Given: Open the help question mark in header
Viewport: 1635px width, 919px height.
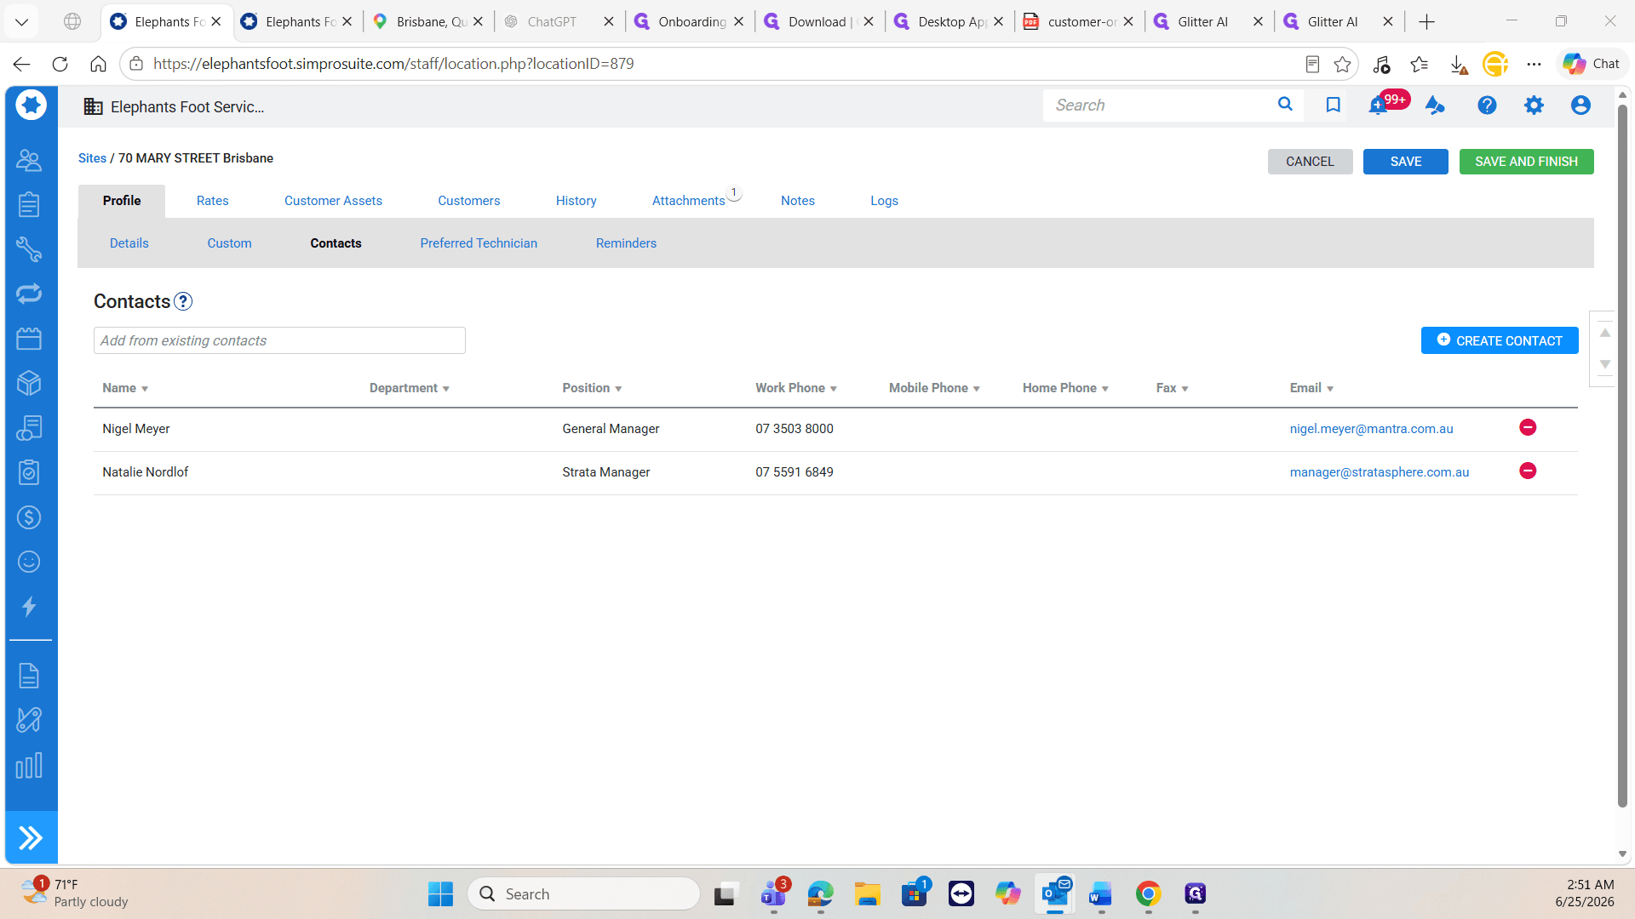Looking at the screenshot, I should coord(1487,105).
